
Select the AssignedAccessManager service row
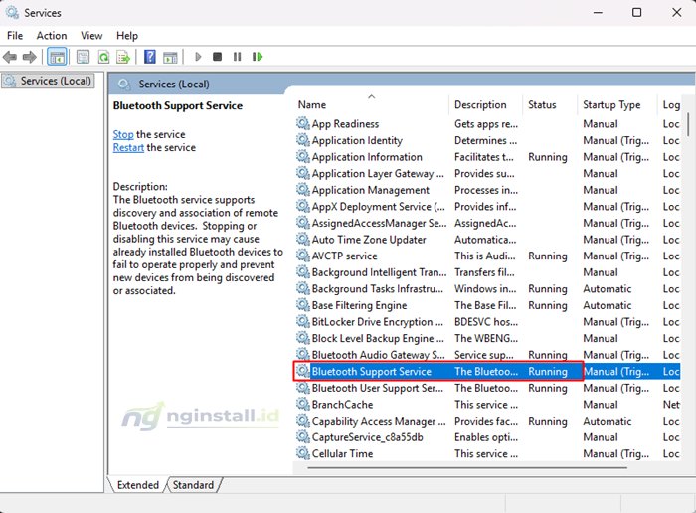coord(487,223)
